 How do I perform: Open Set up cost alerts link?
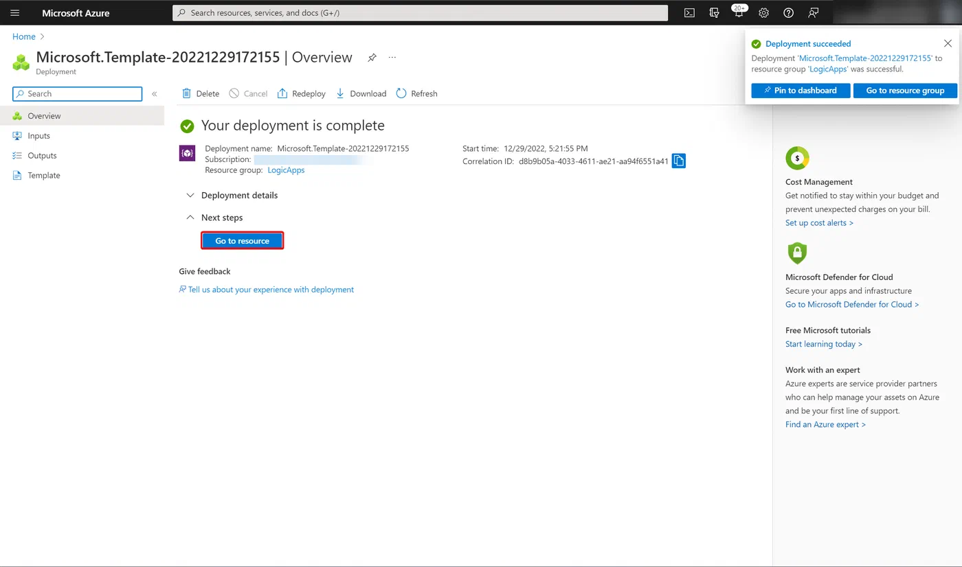pos(819,223)
